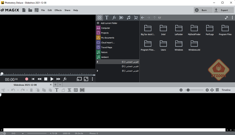Image resolution: width=235 pixels, height=135 pixels.
Task: Open the Edit menu
Action: (50, 10)
